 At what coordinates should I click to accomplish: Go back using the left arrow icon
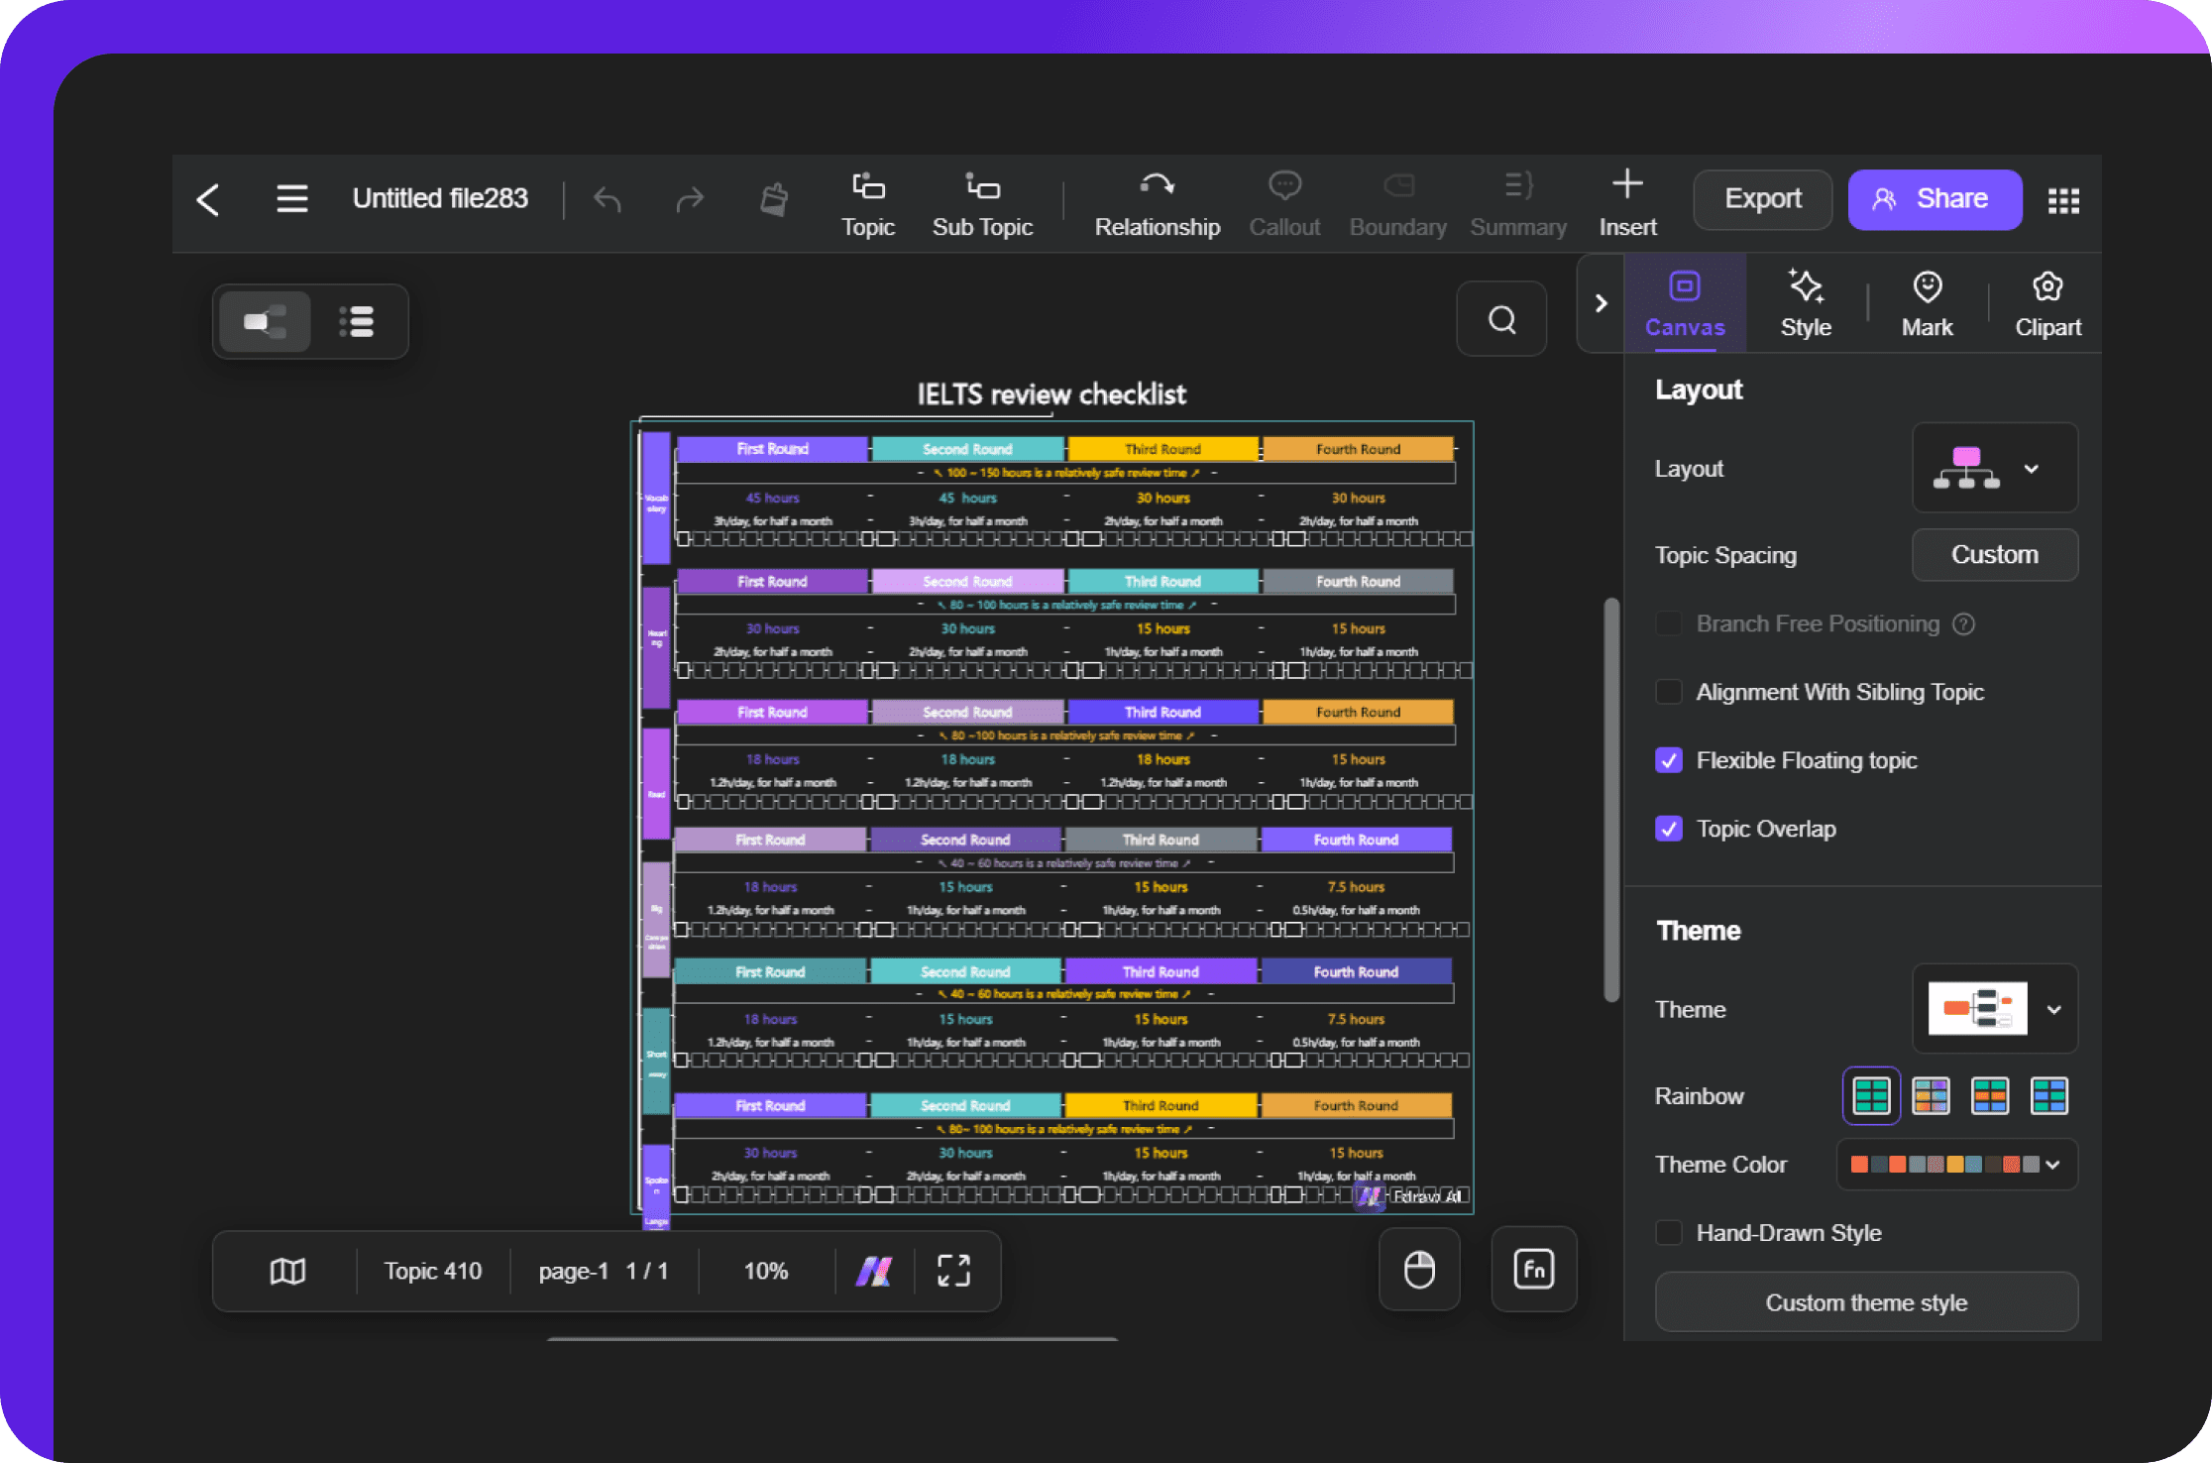click(208, 199)
